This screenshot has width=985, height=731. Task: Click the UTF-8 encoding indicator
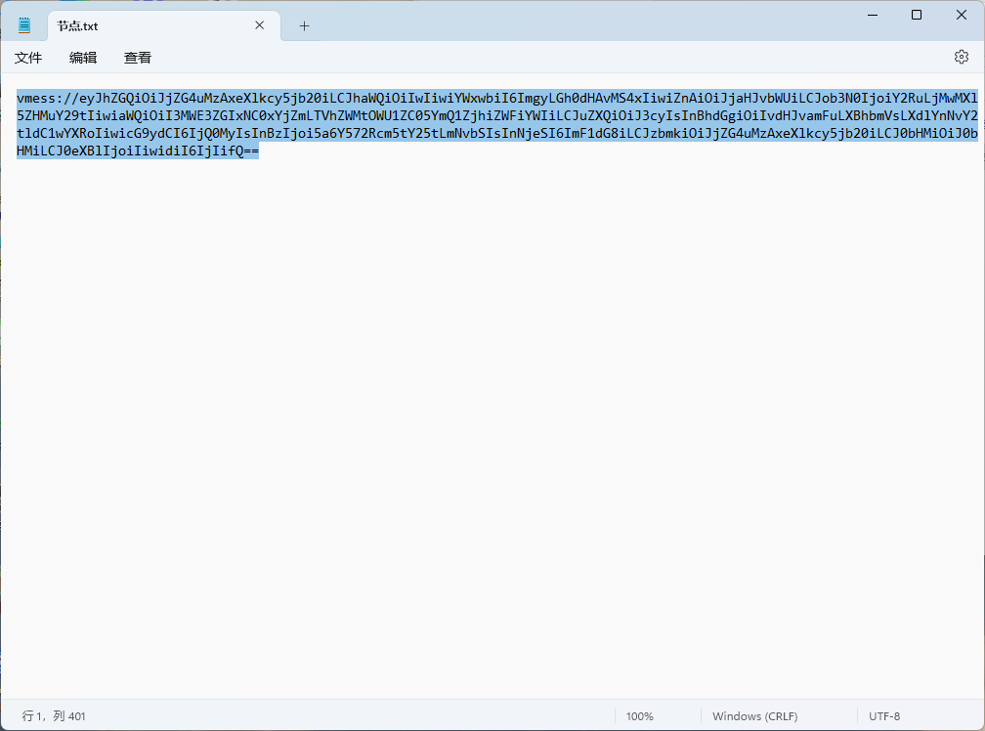pos(883,716)
